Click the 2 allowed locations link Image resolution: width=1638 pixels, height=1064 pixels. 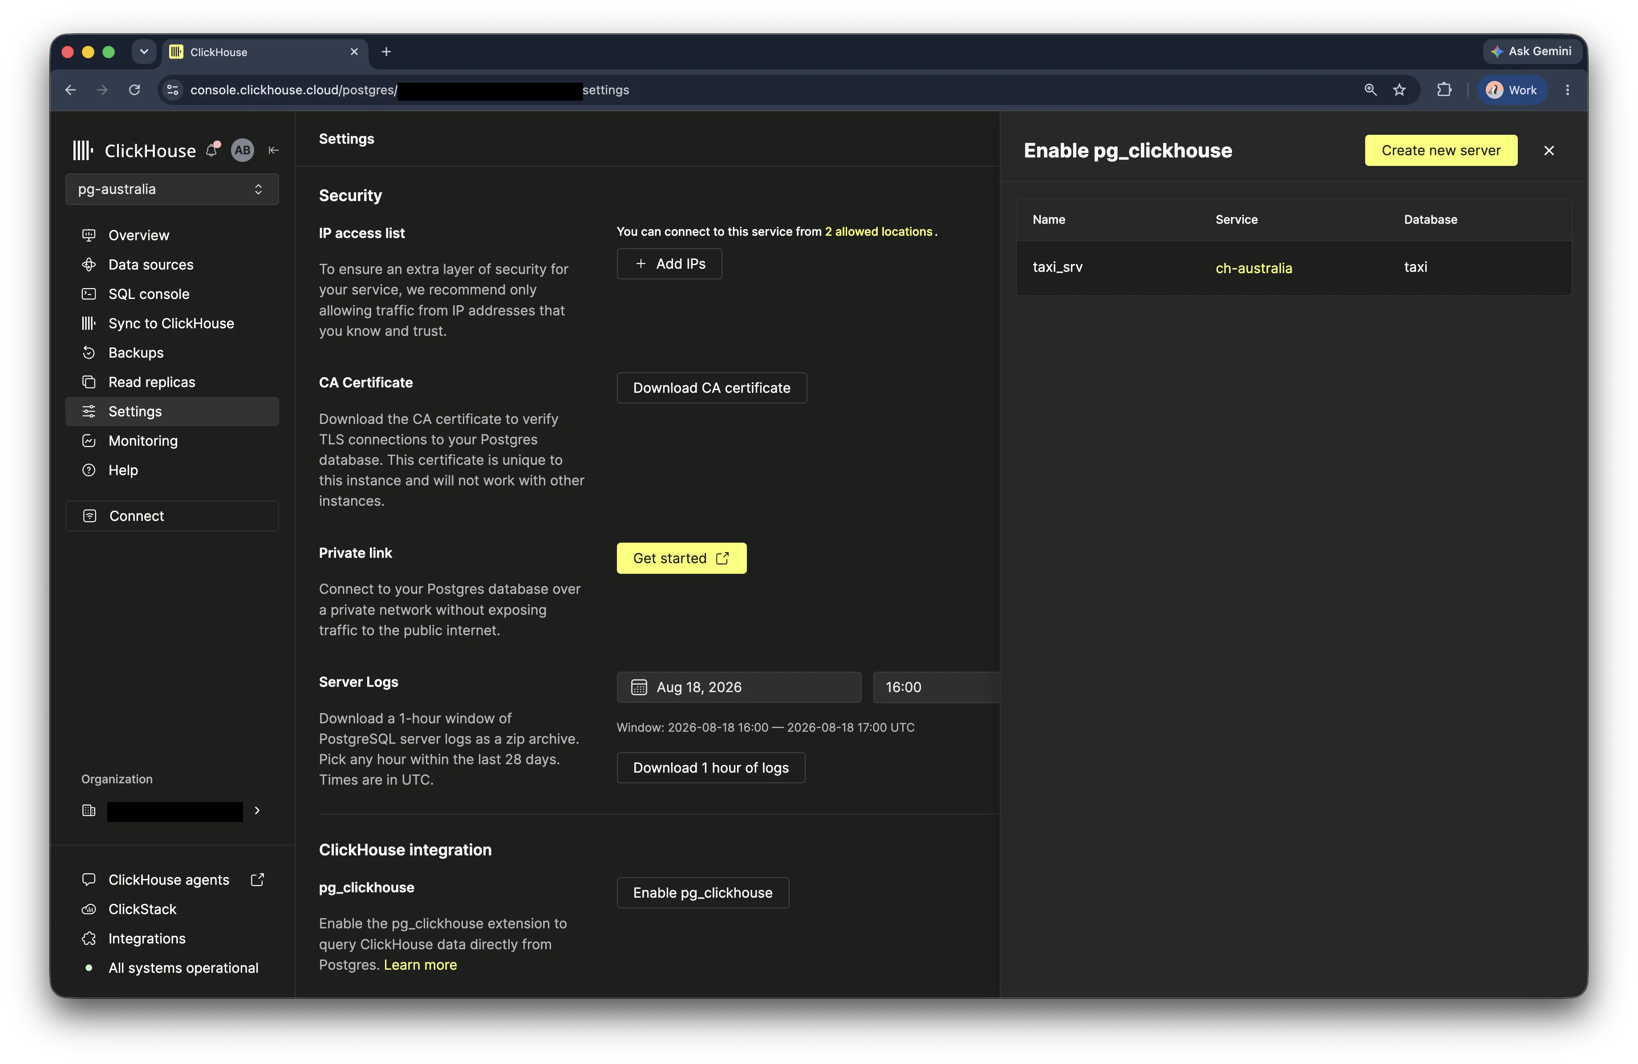[878, 232]
